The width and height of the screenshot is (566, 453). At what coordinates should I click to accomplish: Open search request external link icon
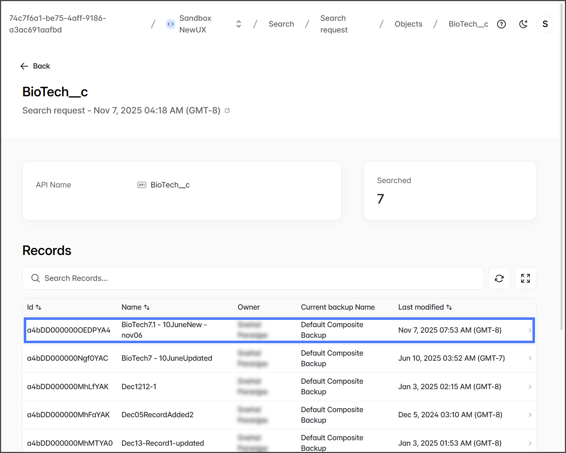[x=227, y=111]
